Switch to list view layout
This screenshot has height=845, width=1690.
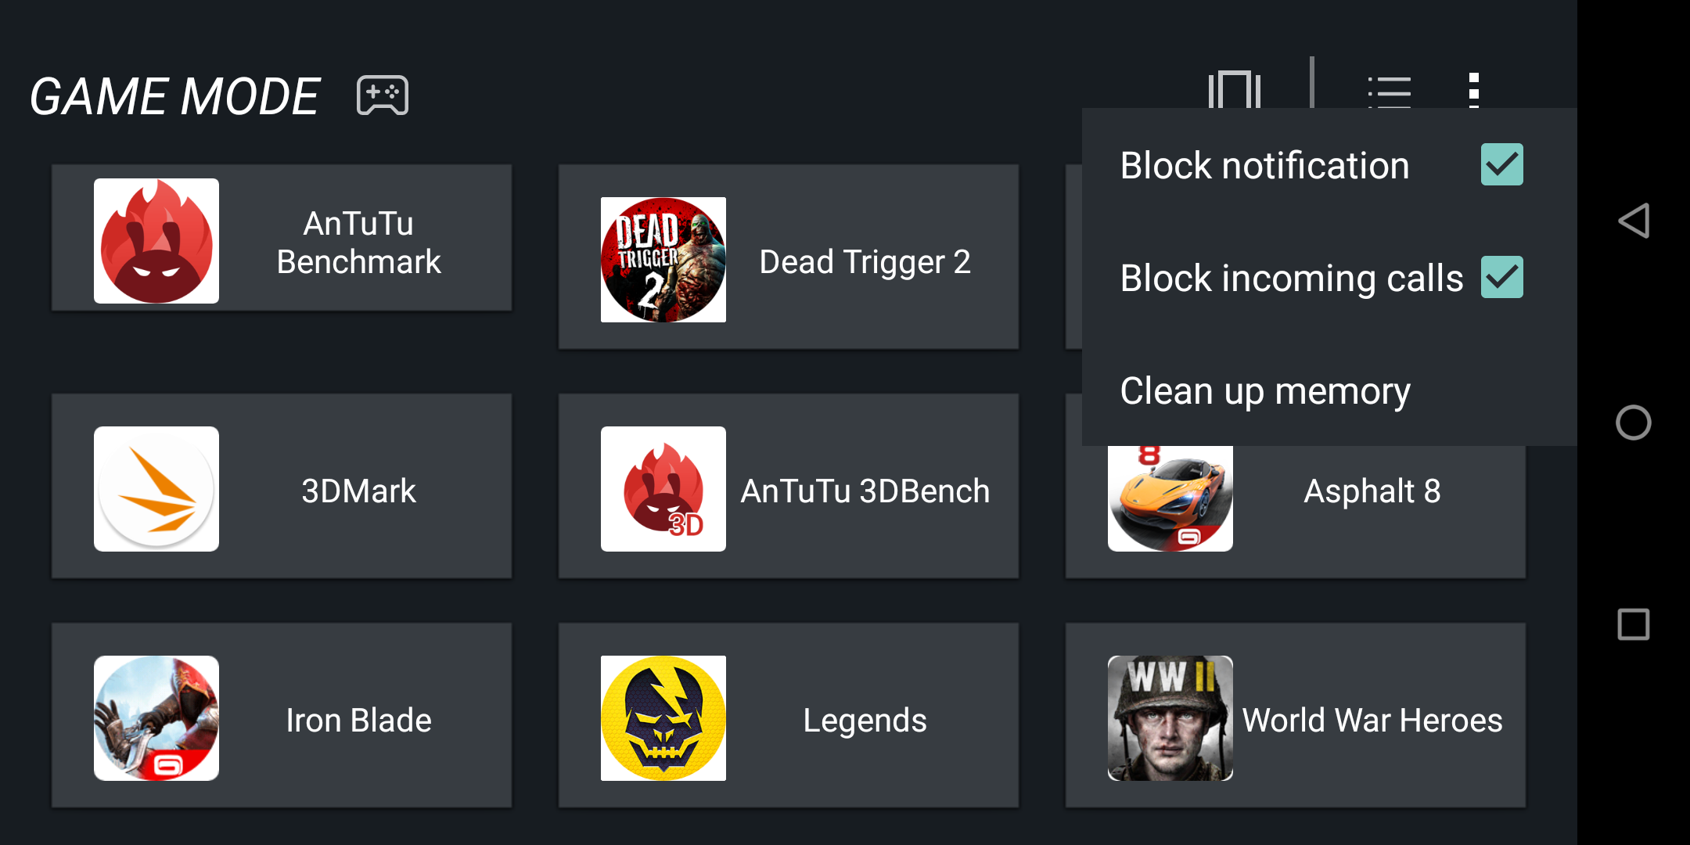click(x=1389, y=92)
